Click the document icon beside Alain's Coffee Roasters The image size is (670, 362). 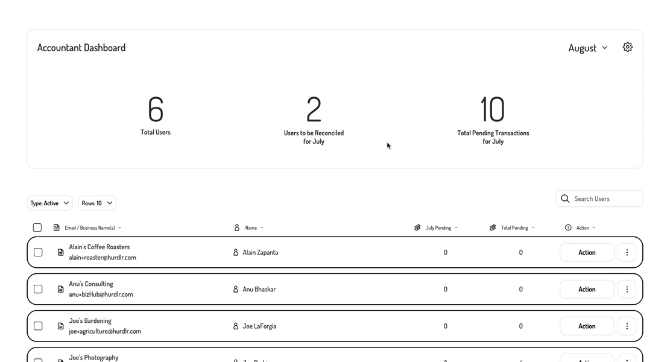[x=59, y=252]
